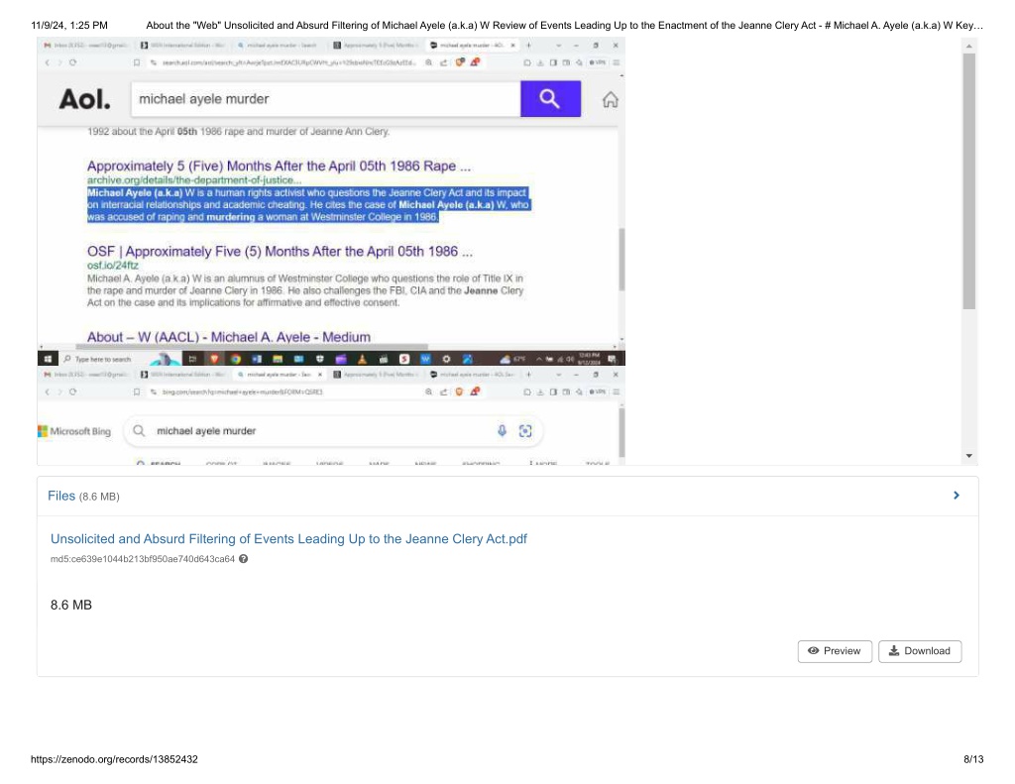Open Brave Rewards in the AOL browser window
1015x784 pixels.
click(x=475, y=62)
